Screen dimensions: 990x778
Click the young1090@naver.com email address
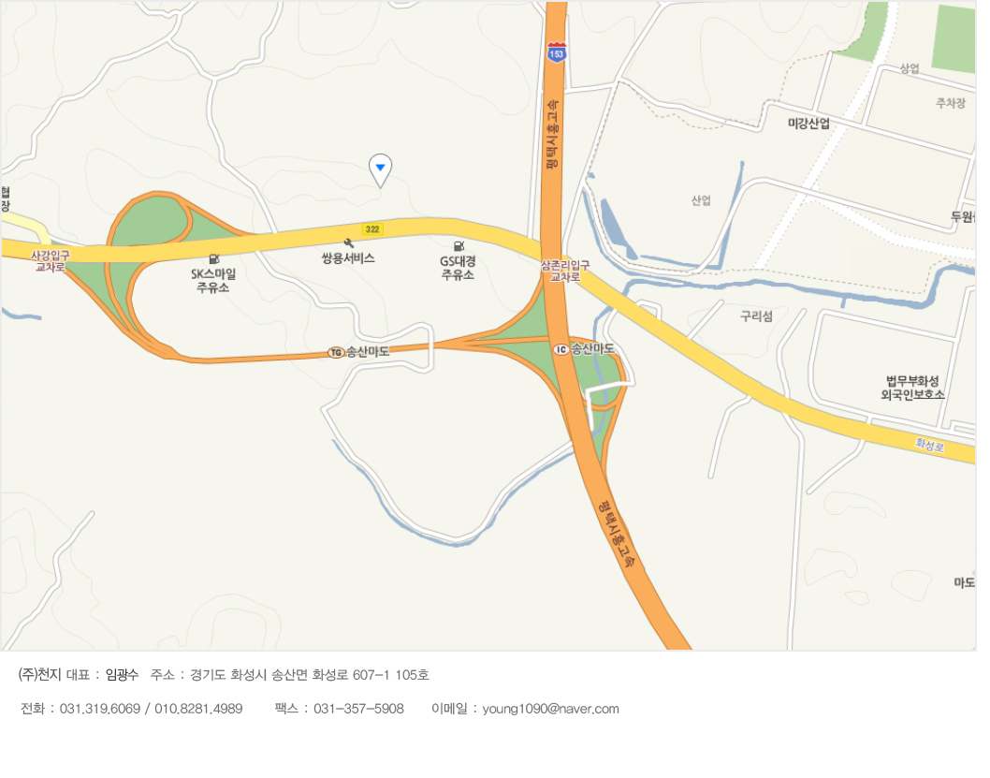[550, 709]
